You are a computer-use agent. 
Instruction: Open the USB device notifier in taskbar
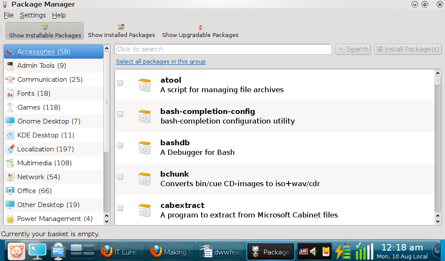[x=58, y=251]
